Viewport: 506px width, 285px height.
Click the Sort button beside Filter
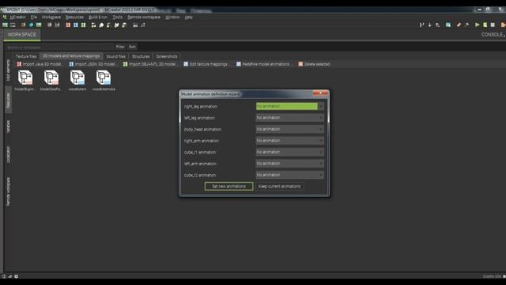[x=132, y=47]
